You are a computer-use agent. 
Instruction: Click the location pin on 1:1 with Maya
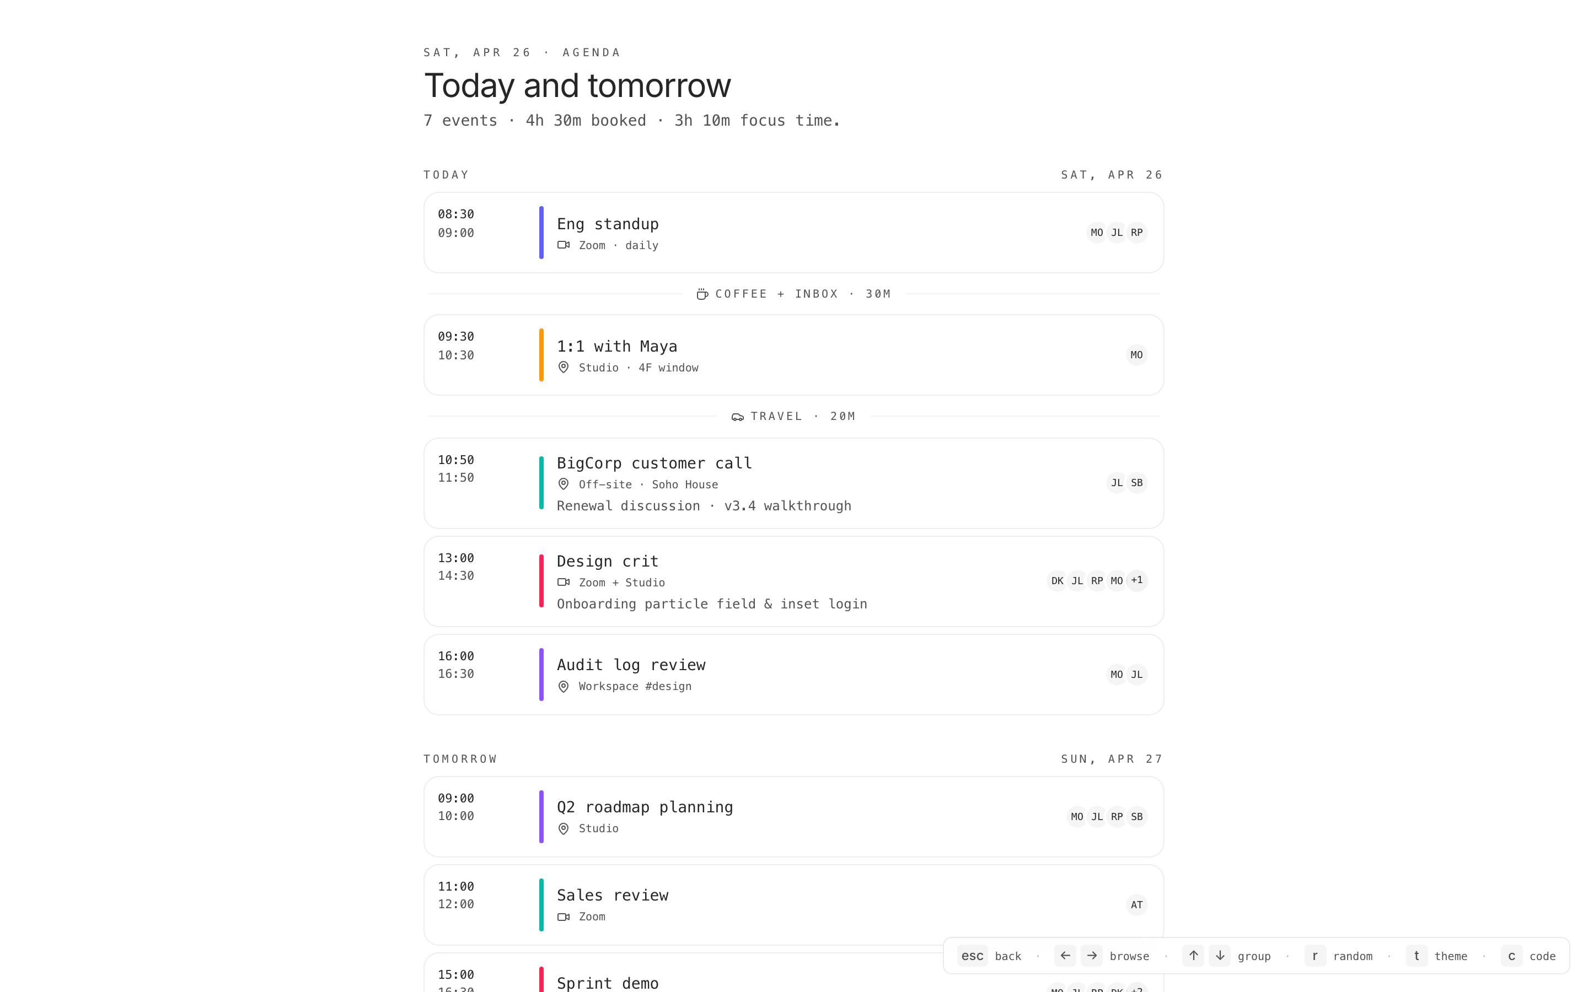pyautogui.click(x=563, y=368)
